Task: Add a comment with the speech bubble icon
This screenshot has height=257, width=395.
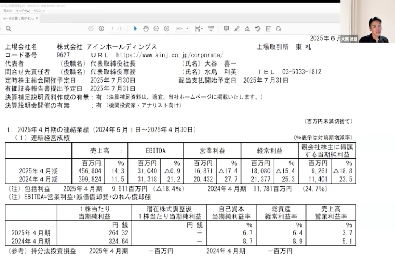Action: click(226, 29)
